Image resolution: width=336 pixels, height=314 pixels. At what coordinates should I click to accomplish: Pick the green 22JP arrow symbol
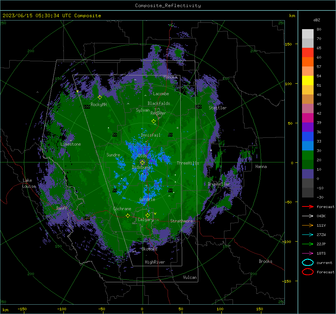click(x=308, y=244)
